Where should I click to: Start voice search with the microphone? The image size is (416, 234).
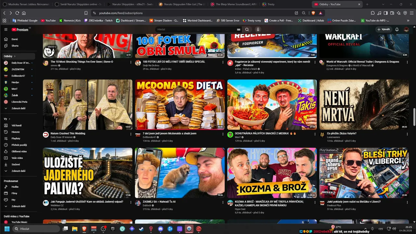pyautogui.click(x=258, y=30)
